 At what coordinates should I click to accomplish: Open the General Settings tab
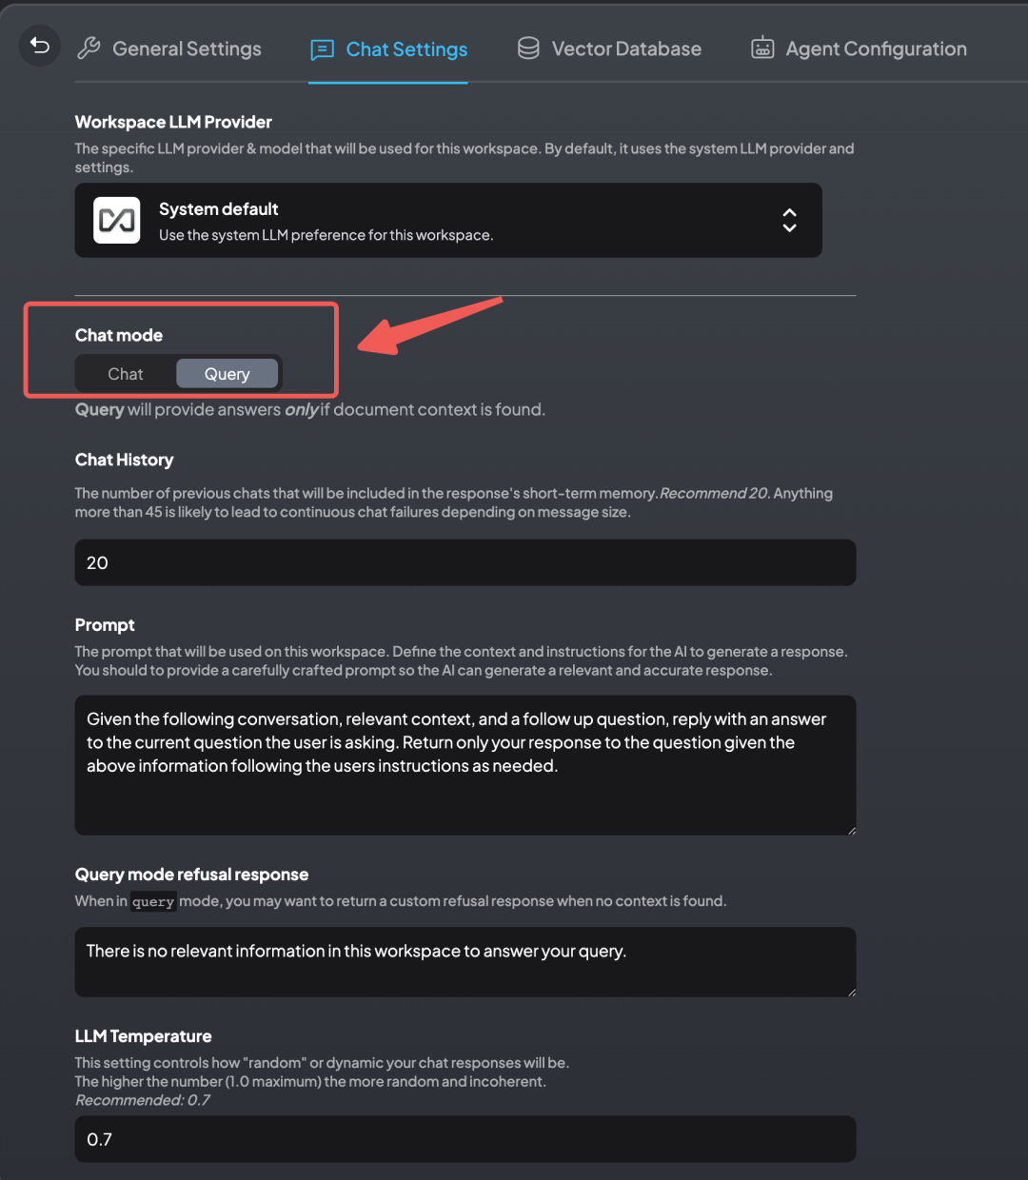coord(187,49)
